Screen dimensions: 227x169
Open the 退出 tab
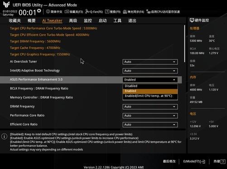coord(132,20)
